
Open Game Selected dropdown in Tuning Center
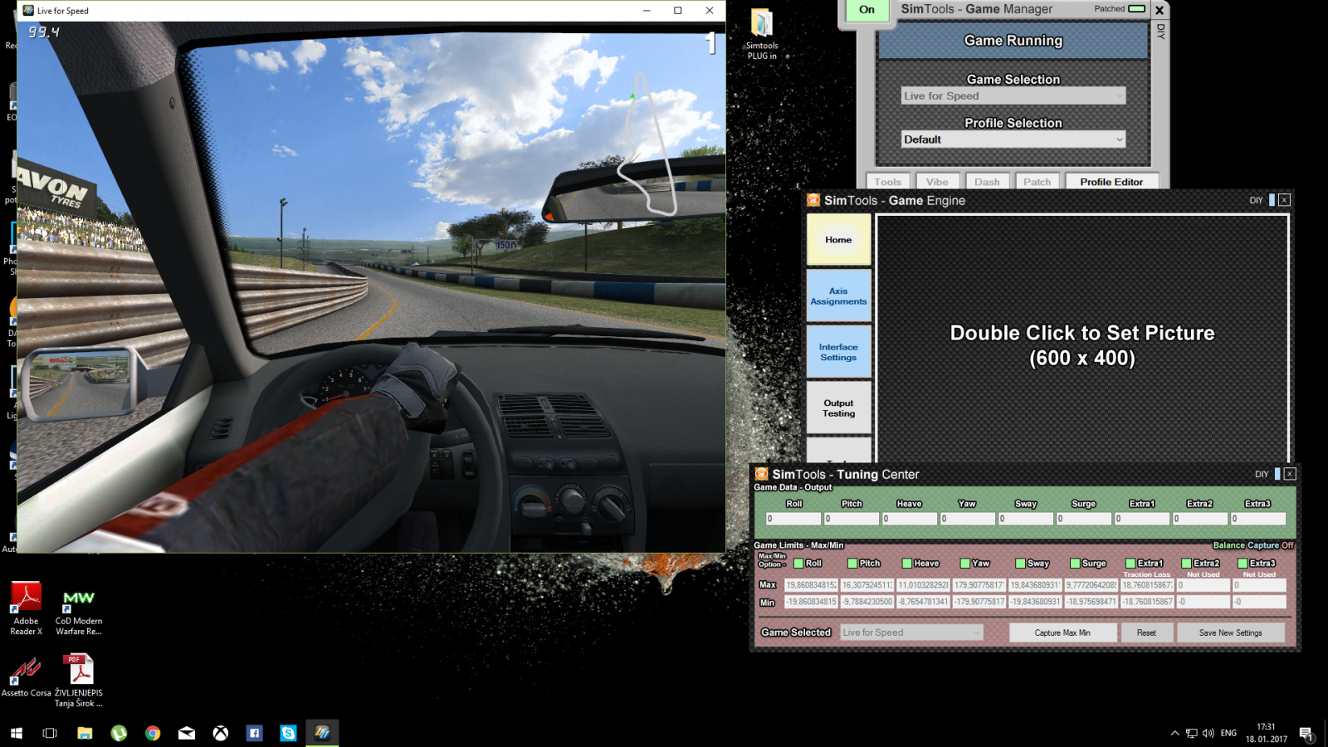tap(912, 632)
